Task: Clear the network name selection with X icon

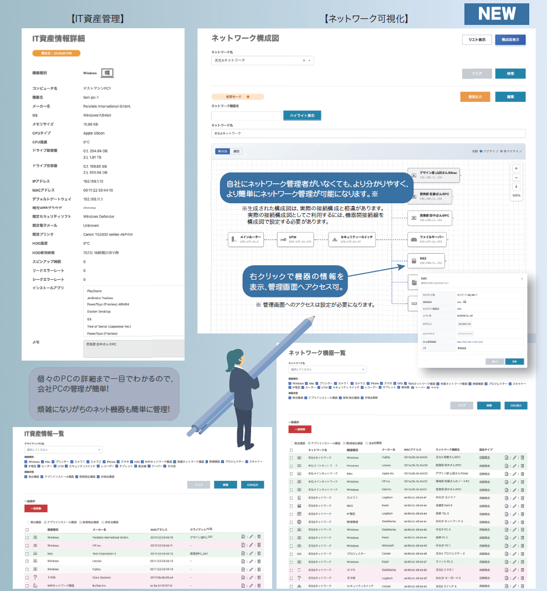Action: (304, 60)
